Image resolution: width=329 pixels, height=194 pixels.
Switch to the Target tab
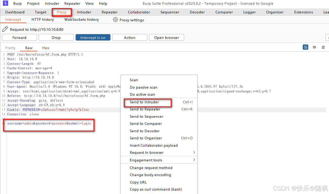click(x=40, y=12)
